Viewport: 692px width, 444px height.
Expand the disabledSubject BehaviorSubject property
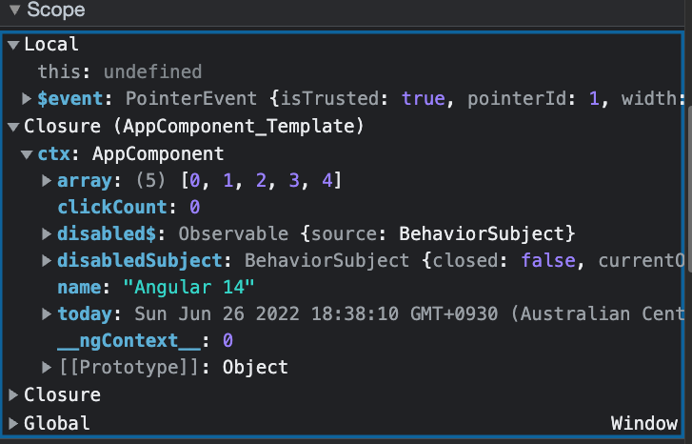coord(47,260)
